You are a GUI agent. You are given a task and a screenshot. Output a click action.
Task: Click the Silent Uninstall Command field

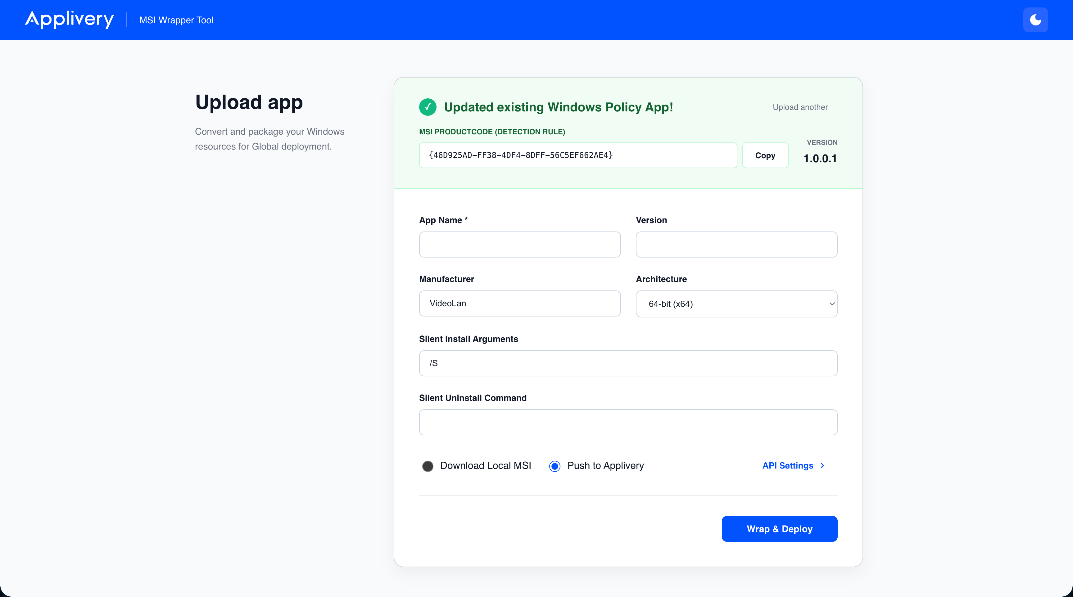(x=628, y=422)
